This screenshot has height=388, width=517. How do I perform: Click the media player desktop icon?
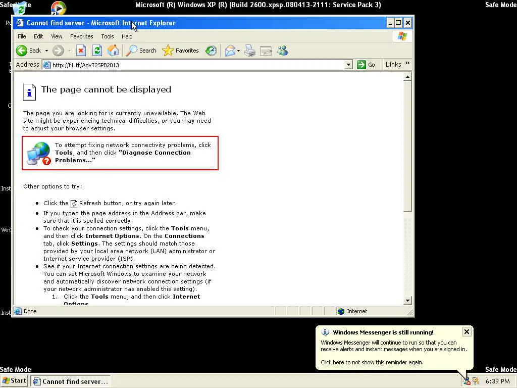pos(59,8)
